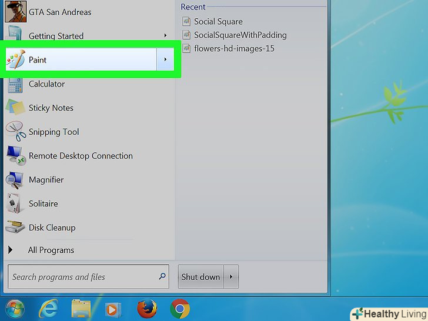The width and height of the screenshot is (428, 321).
Task: Click the Remote Desktop Connection icon
Action: tap(16, 156)
